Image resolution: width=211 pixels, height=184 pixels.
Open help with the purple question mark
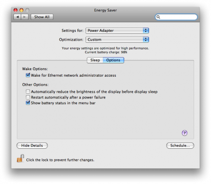pos(185,133)
